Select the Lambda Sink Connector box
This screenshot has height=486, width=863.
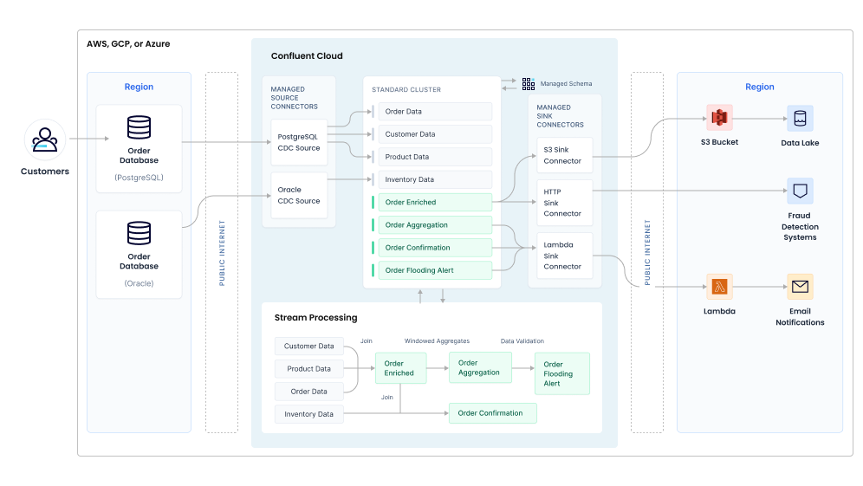tap(565, 256)
